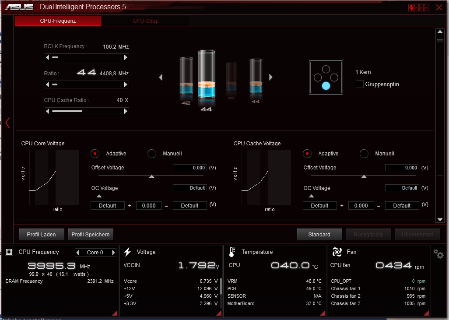
Task: Reset settings with Standard button
Action: tap(319, 234)
